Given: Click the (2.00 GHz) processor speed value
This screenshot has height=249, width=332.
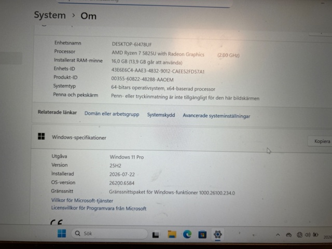Looking at the screenshot, I should point(228,56).
